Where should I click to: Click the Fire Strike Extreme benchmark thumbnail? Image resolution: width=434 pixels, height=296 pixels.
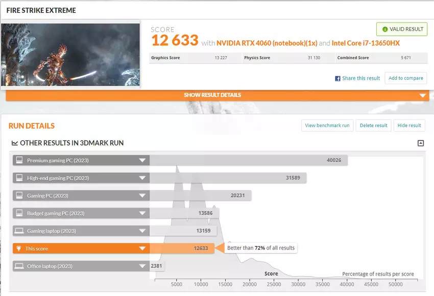70,54
